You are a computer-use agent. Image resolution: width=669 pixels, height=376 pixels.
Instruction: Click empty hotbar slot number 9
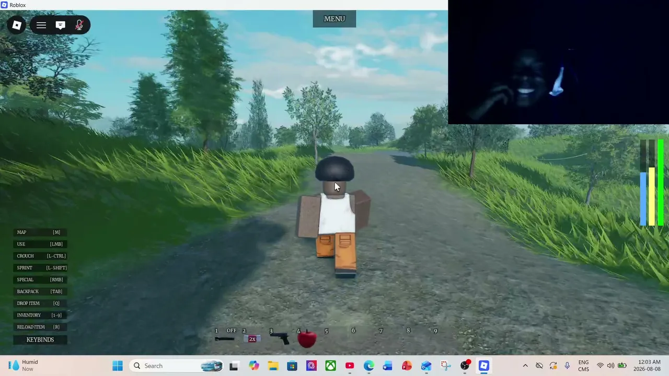click(x=444, y=338)
